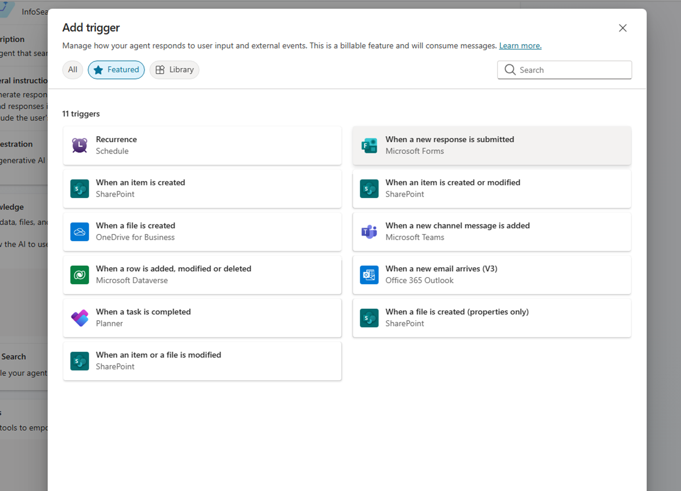Click the magnifier icon in Search box
681x491 pixels.
point(510,70)
